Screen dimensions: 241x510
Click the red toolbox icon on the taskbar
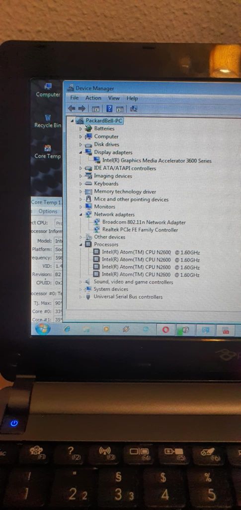tap(226, 331)
